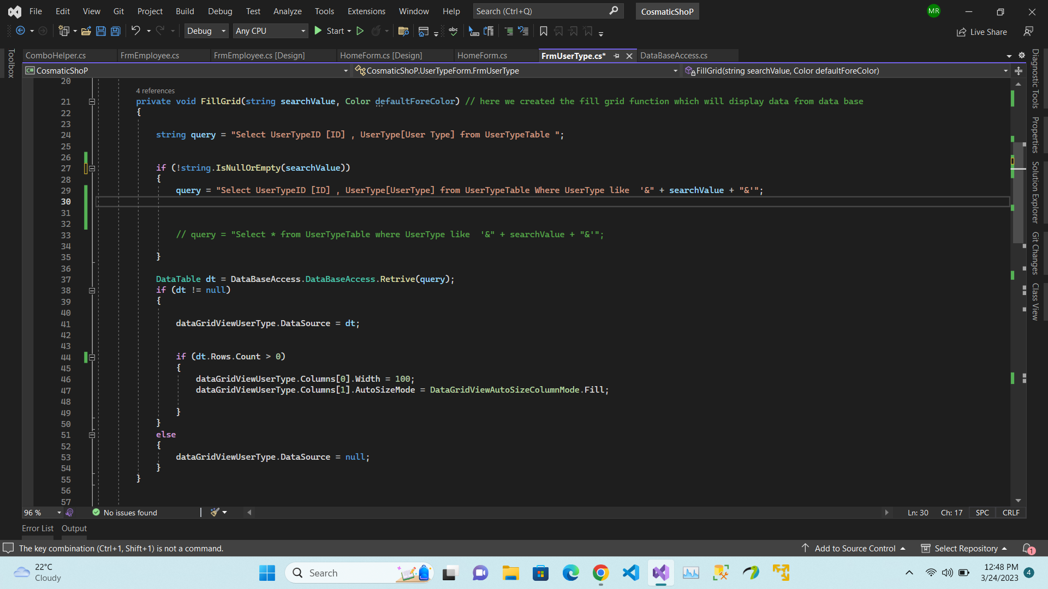This screenshot has height=589, width=1048.
Task: Open VS Code from the taskbar
Action: click(x=631, y=573)
